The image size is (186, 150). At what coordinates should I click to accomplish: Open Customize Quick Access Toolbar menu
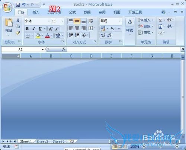click(x=44, y=5)
